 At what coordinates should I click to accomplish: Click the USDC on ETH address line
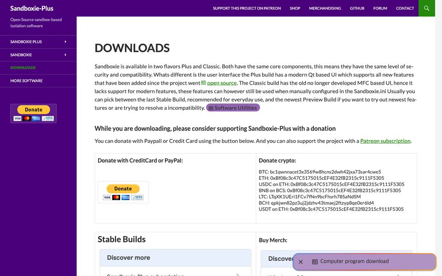tap(331, 184)
